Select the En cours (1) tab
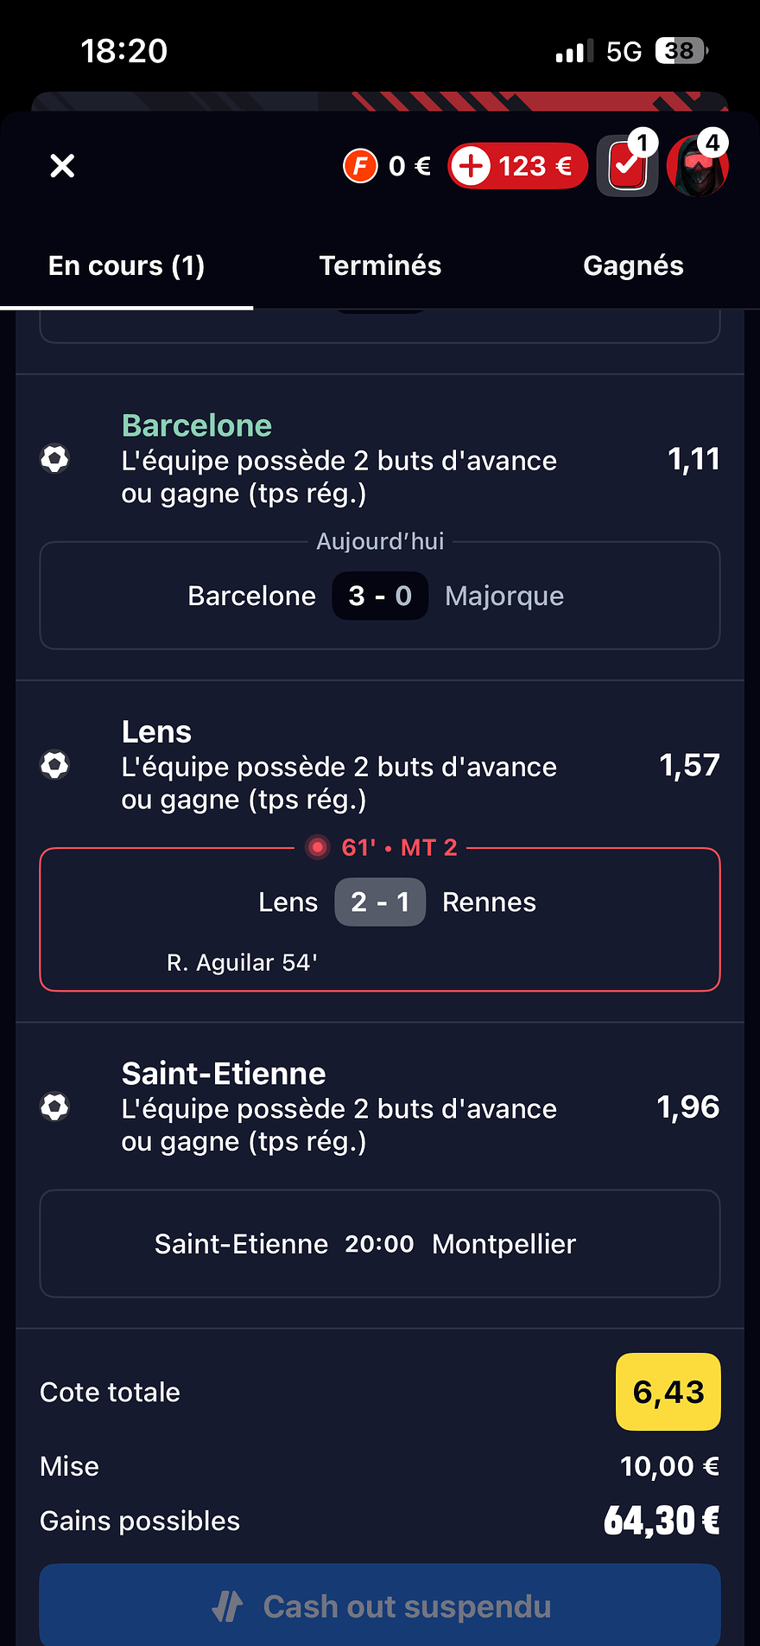Image resolution: width=760 pixels, height=1646 pixels. [126, 265]
